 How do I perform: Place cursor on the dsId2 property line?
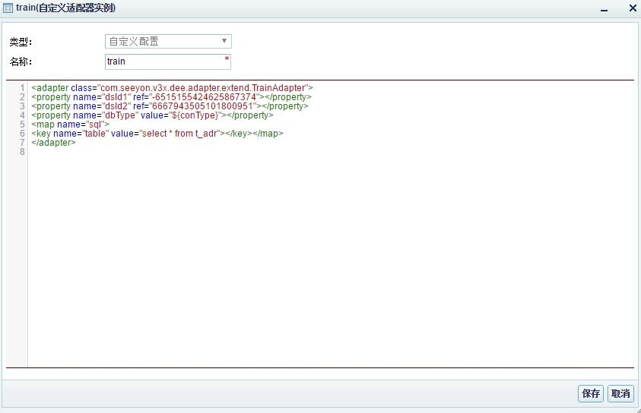click(170, 106)
